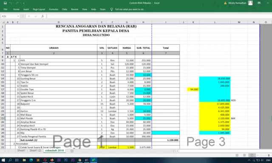Open Task View from the taskbar
Screen dimensions: 272x163
17,160
